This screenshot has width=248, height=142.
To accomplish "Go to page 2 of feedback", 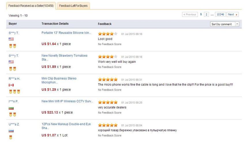I will tap(206, 14).
